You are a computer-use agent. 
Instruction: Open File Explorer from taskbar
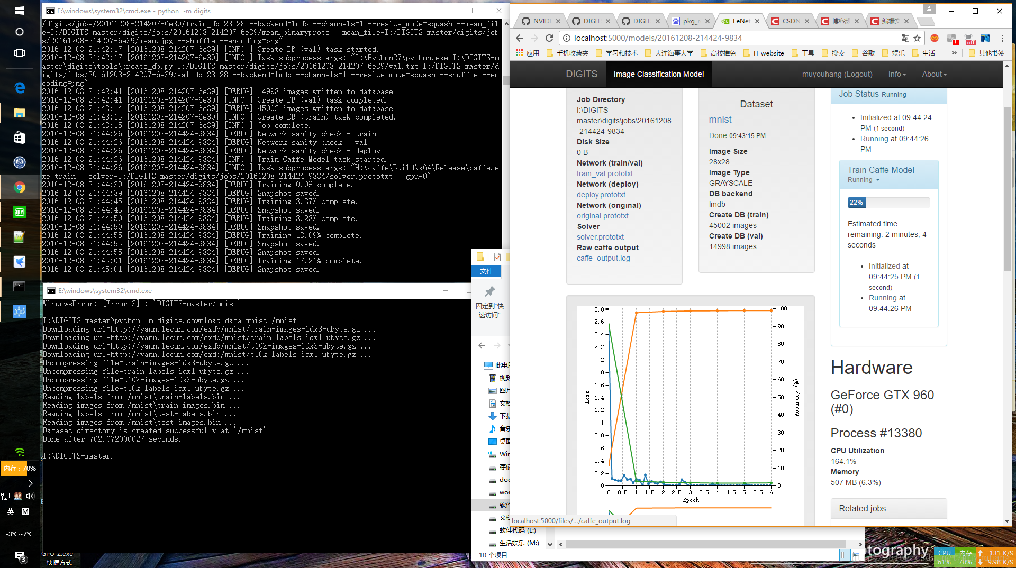[x=20, y=112]
